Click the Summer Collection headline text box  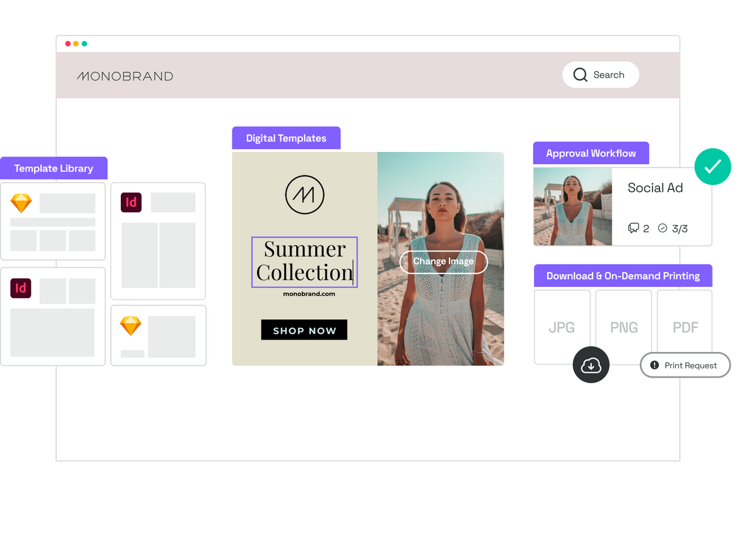click(304, 262)
